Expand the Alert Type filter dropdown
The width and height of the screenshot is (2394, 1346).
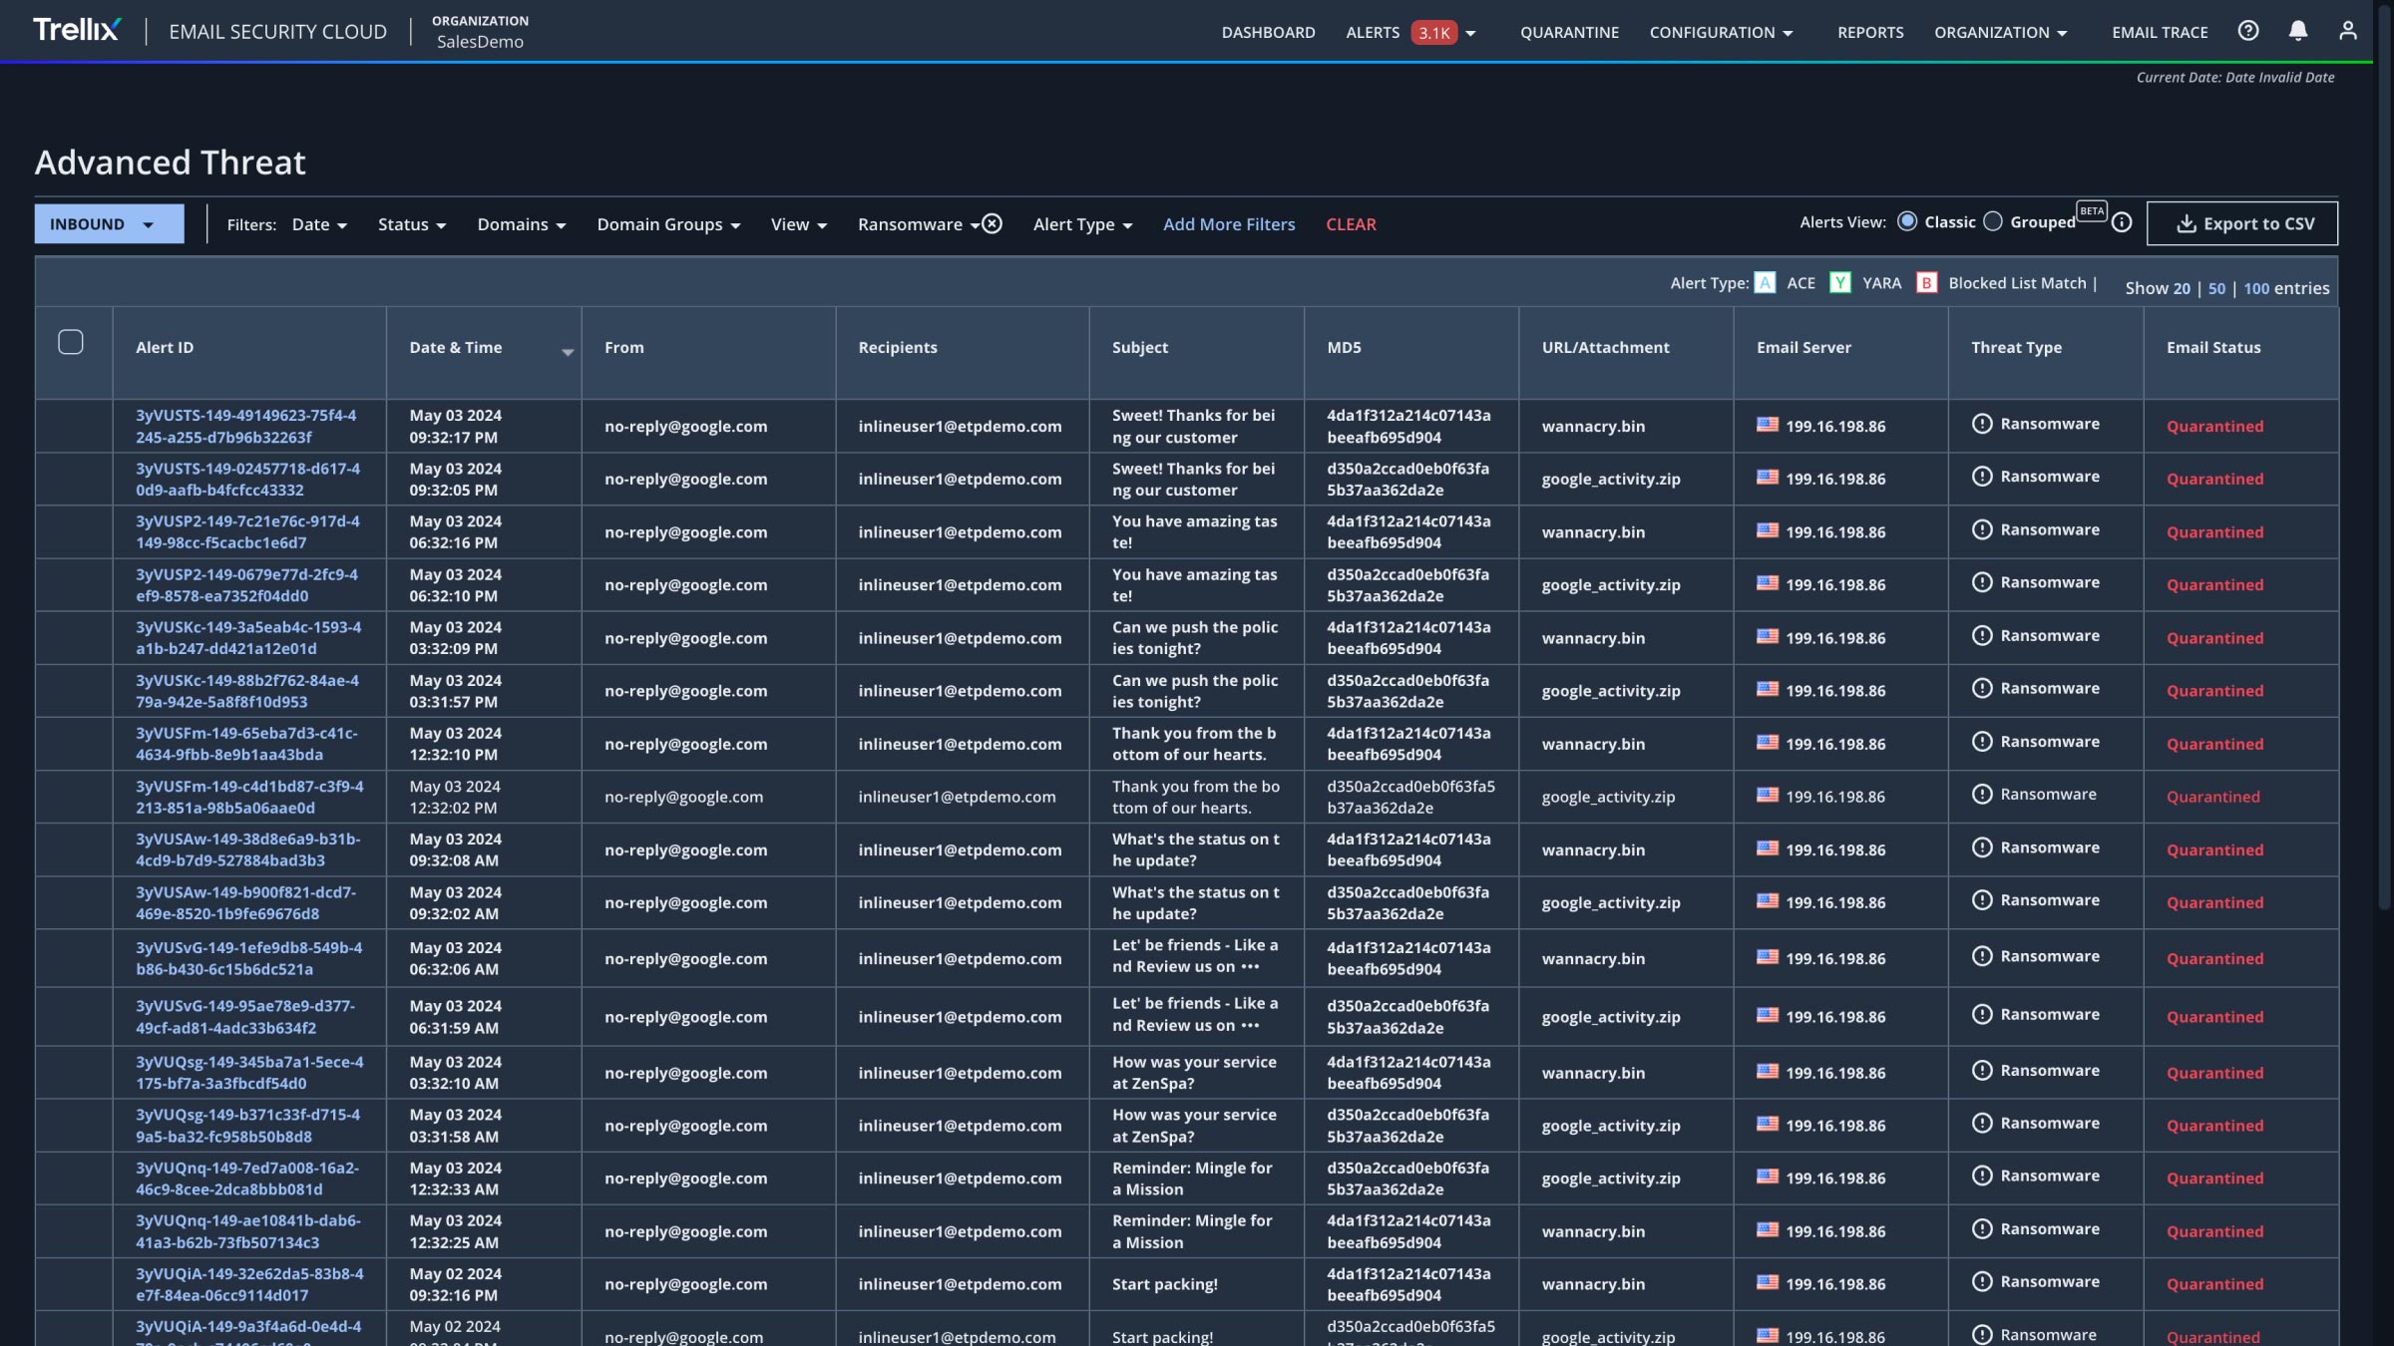[1083, 224]
